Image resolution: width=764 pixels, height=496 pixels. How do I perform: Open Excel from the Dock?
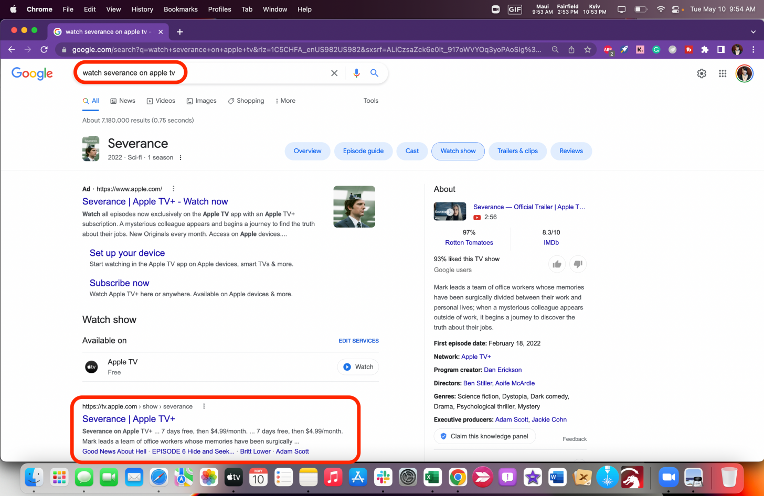tap(433, 477)
